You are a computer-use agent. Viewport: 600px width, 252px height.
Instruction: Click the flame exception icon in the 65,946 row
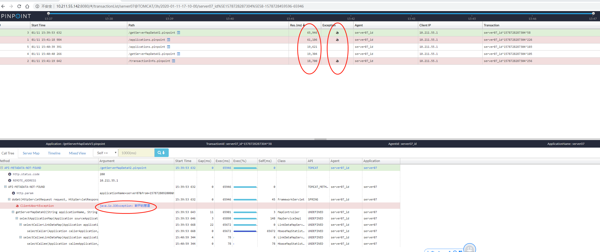tap(337, 33)
